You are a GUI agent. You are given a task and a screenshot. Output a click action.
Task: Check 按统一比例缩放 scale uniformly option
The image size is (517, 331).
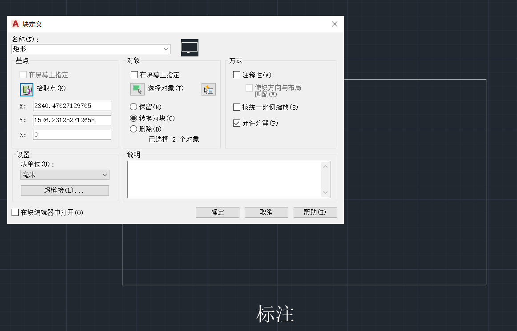point(236,107)
